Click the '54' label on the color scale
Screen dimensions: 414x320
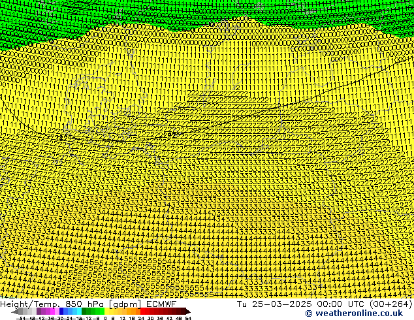188,318
